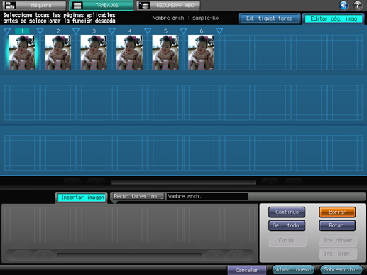This screenshot has width=367, height=275.
Task: Click insertion triangle between pages 4 and 5
Action: coord(148,31)
